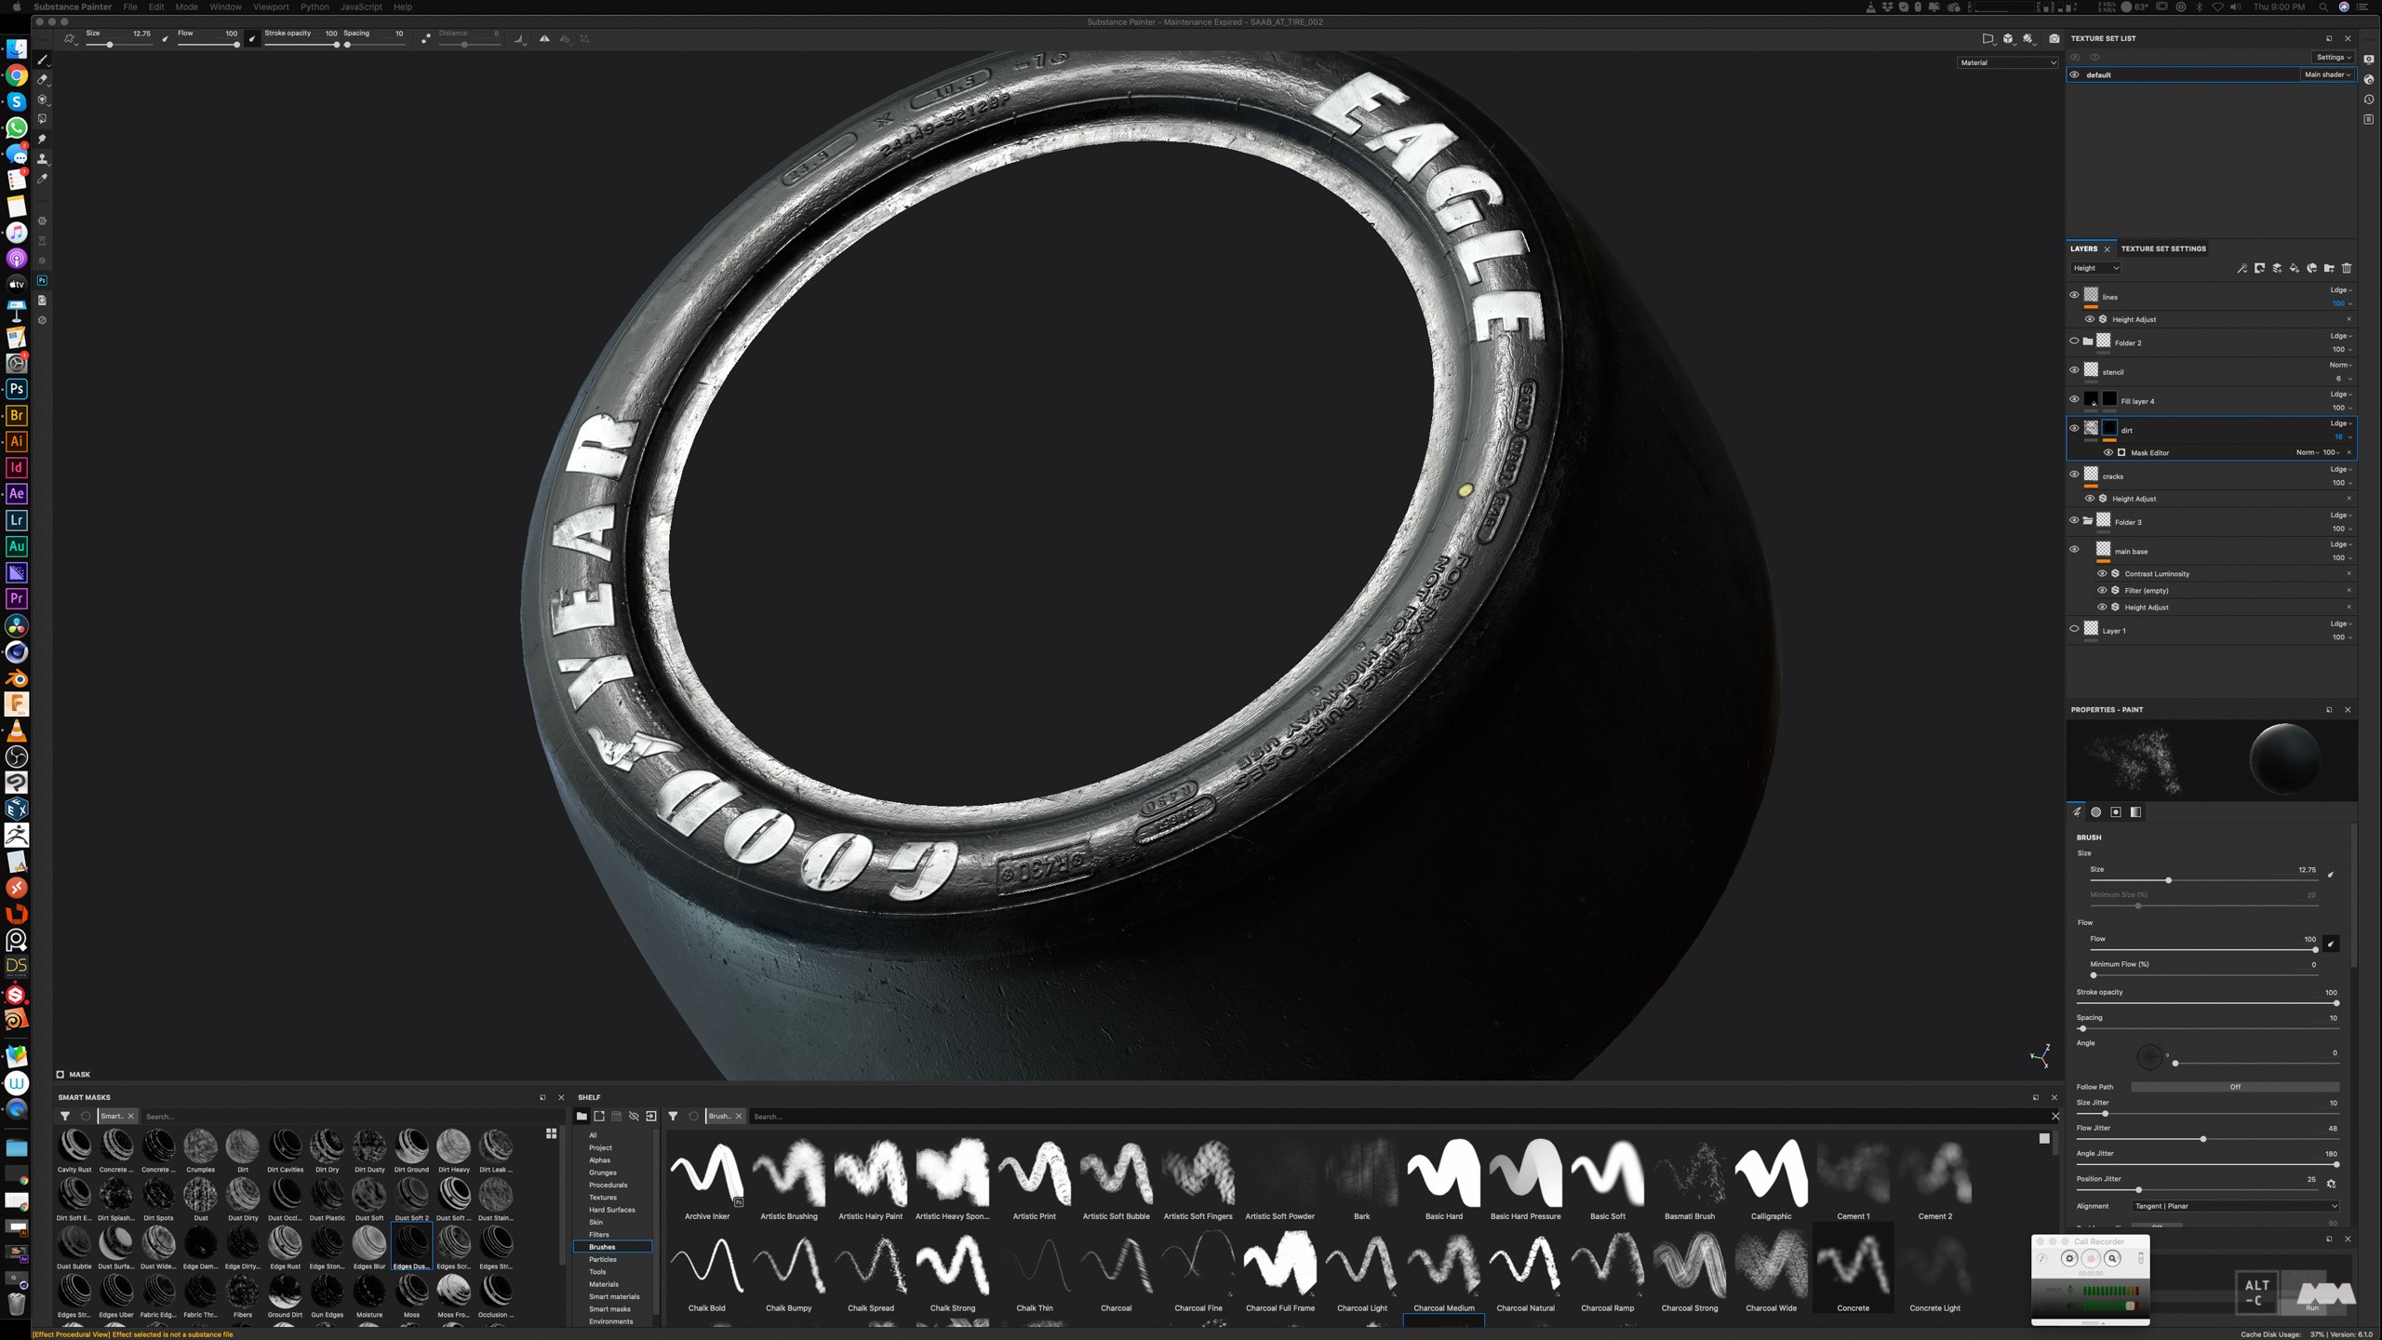
Task: Open Log icon on right dock
Action: [2370, 119]
